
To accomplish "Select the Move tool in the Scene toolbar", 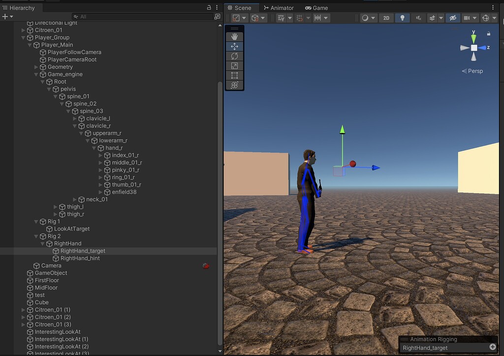I will [x=234, y=45].
